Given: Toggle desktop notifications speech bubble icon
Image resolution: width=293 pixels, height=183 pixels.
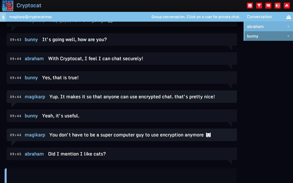Looking at the screenshot, I should tap(268, 5).
